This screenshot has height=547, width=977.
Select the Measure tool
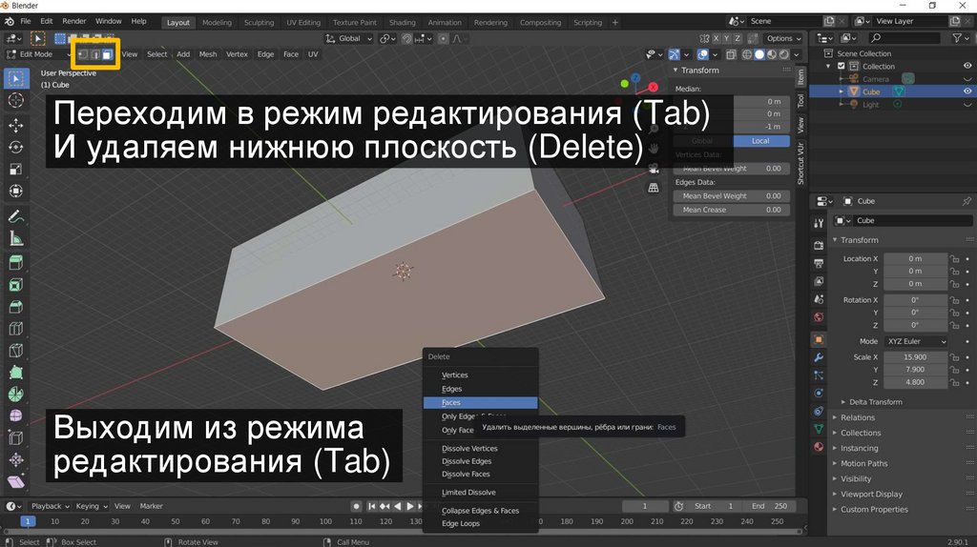[x=15, y=238]
